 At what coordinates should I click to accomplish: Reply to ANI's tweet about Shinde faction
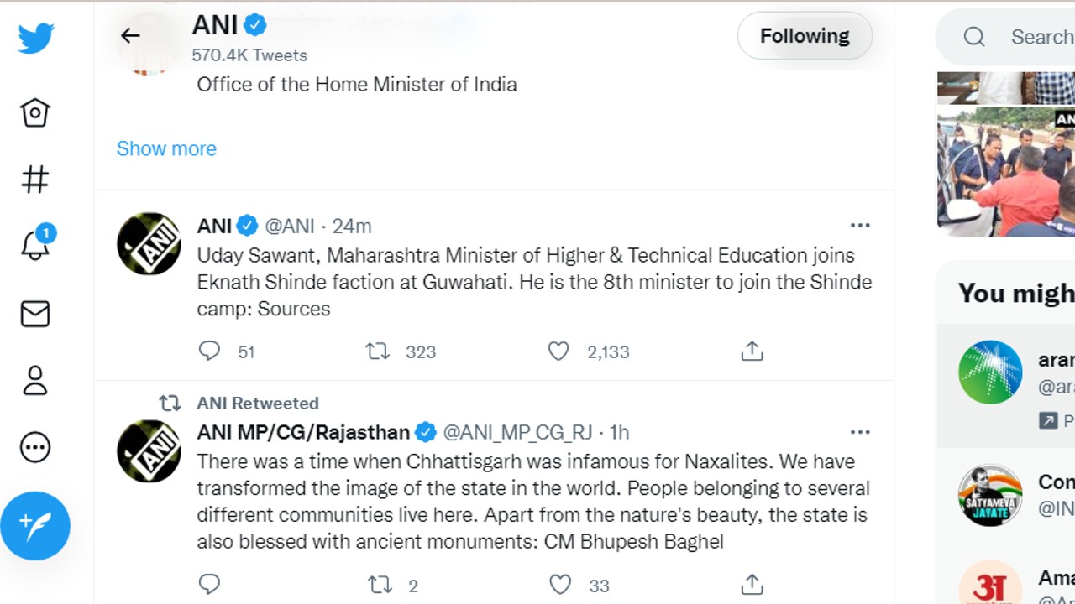pyautogui.click(x=210, y=351)
